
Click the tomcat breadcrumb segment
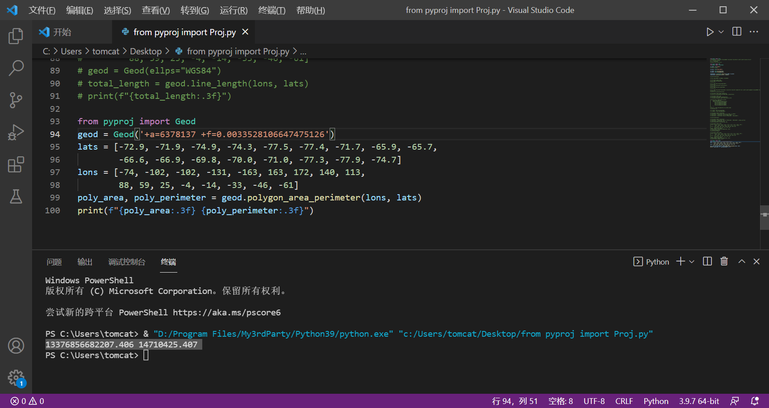coord(106,51)
